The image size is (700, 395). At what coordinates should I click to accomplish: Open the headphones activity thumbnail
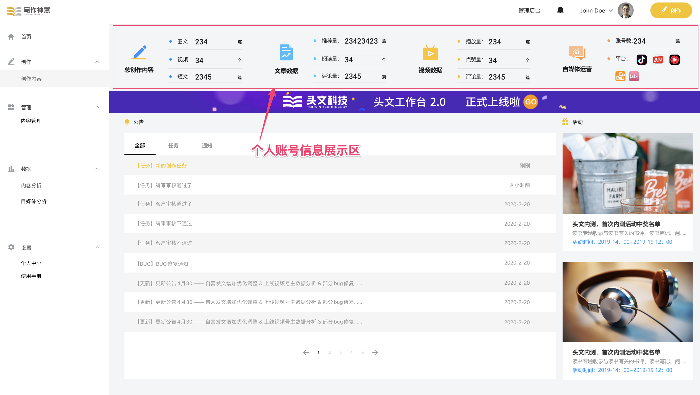tap(627, 302)
